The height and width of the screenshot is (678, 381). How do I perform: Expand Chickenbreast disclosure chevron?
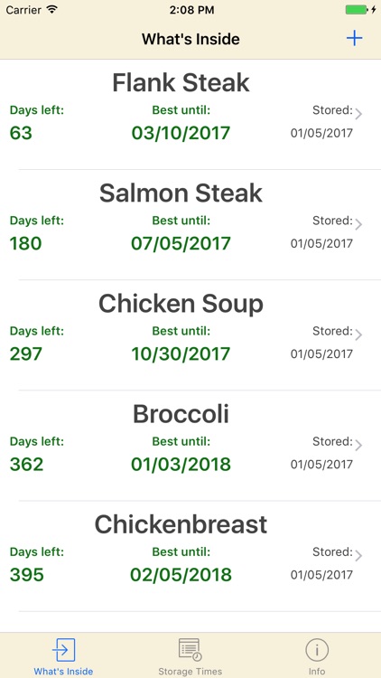point(358,556)
